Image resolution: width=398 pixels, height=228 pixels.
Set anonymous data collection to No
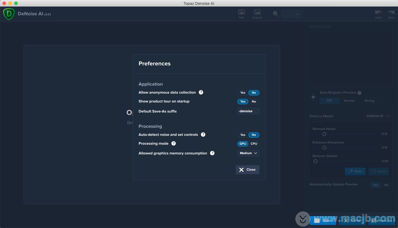(x=254, y=93)
